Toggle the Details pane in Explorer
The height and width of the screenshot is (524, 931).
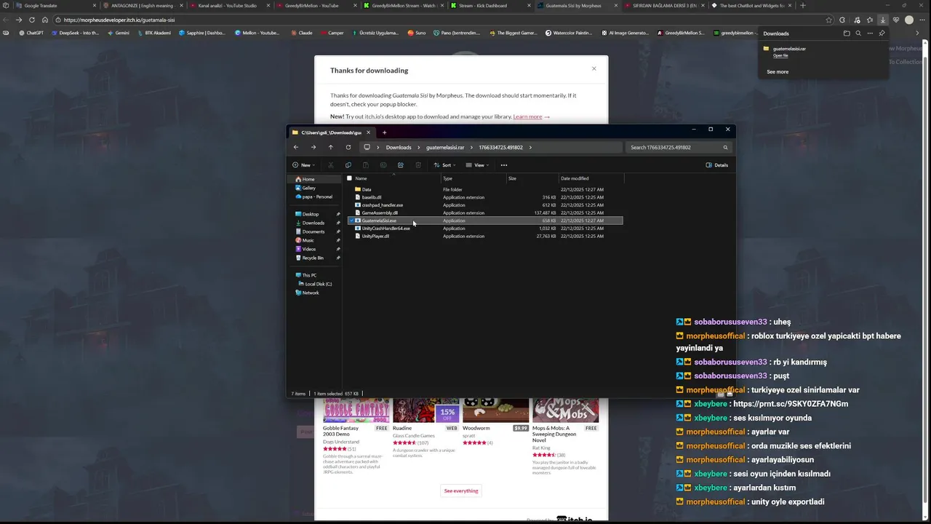click(717, 165)
